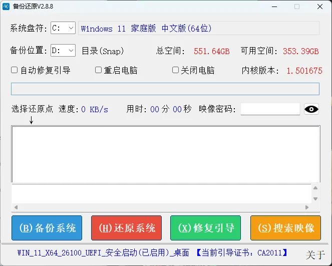The width and height of the screenshot is (332, 266).
Task: Click inside the restore point list box
Action: 166,154
